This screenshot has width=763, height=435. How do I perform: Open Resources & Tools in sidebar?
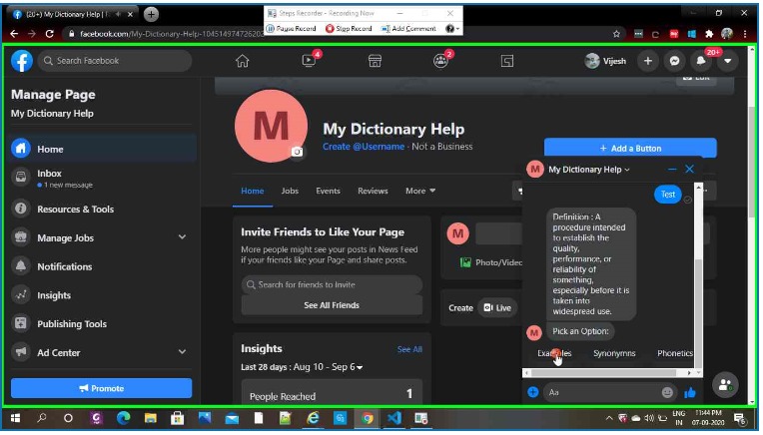coord(102,209)
